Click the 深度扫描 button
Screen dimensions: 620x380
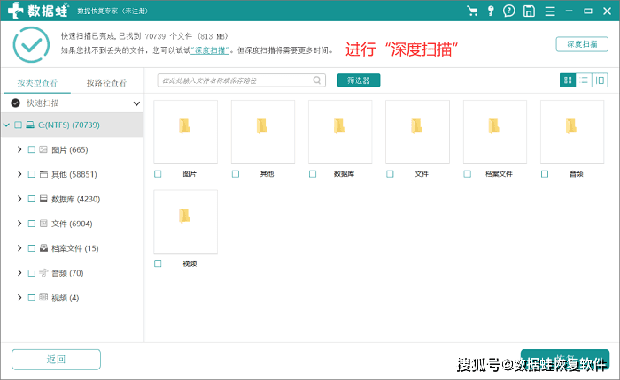click(582, 44)
